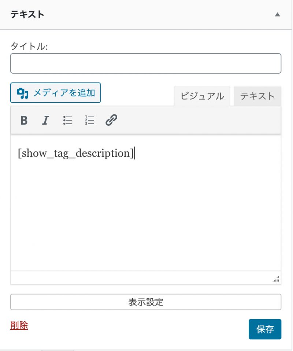Click the empty area of the editor body
Image resolution: width=293 pixels, height=351 pixels.
146,216
